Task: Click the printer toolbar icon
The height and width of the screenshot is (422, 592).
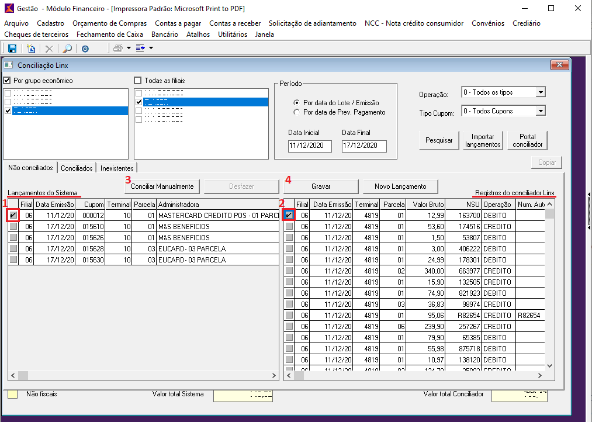Action: tap(118, 48)
